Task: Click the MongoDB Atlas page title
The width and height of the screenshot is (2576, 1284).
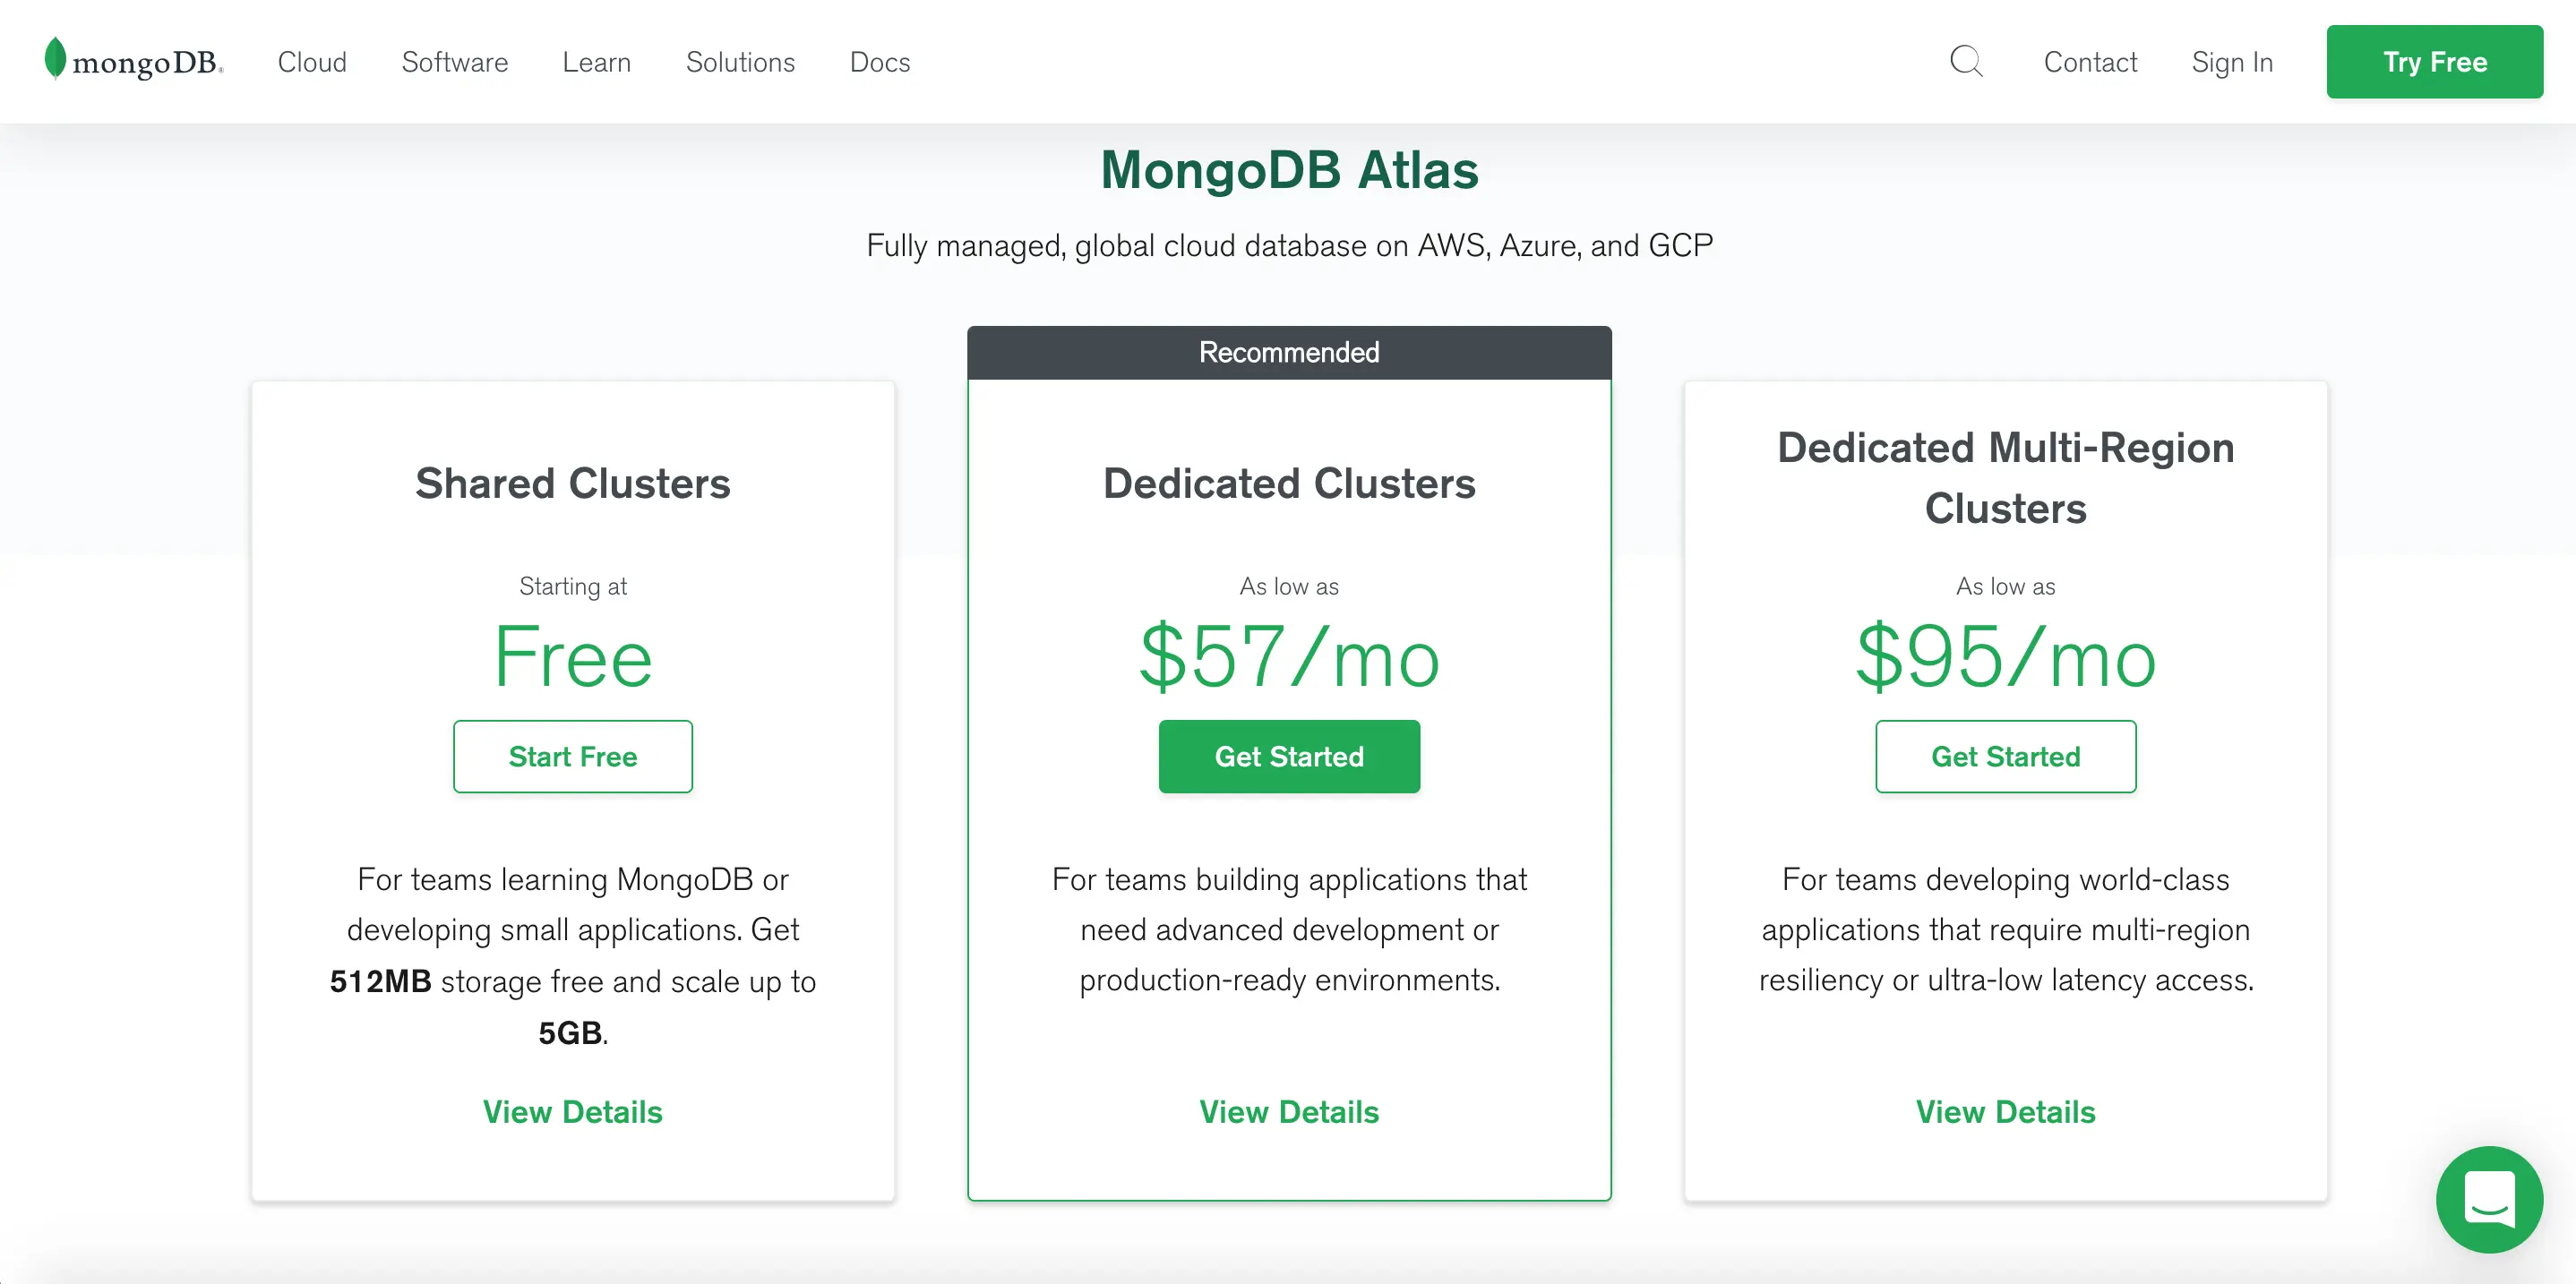Action: tap(1289, 170)
